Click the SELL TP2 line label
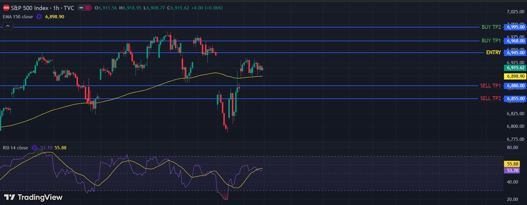This screenshot has width=527, height=205. (490, 98)
